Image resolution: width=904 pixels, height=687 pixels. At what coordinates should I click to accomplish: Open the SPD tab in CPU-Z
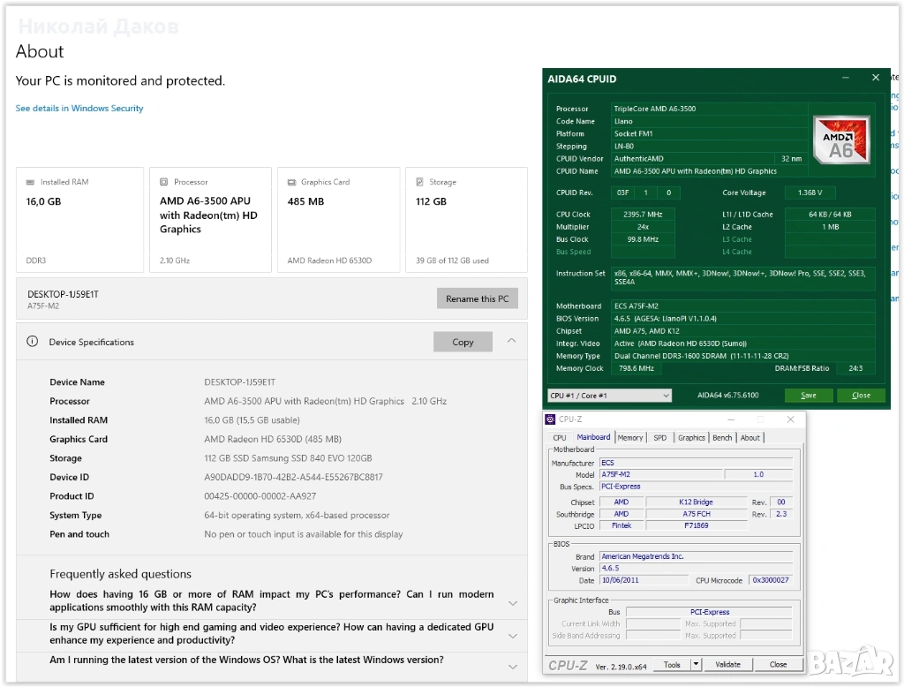pyautogui.click(x=660, y=438)
